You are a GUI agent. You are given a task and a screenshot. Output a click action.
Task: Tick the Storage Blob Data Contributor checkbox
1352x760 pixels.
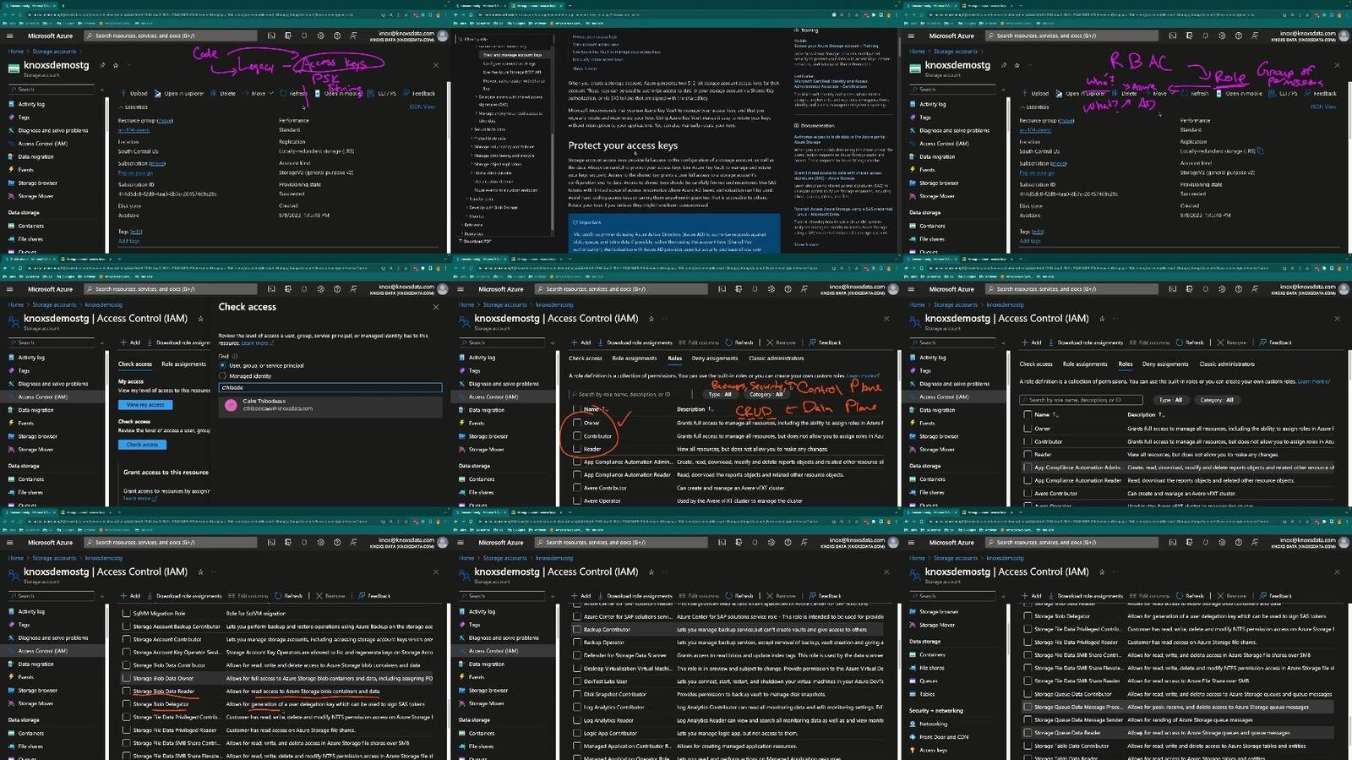(126, 665)
